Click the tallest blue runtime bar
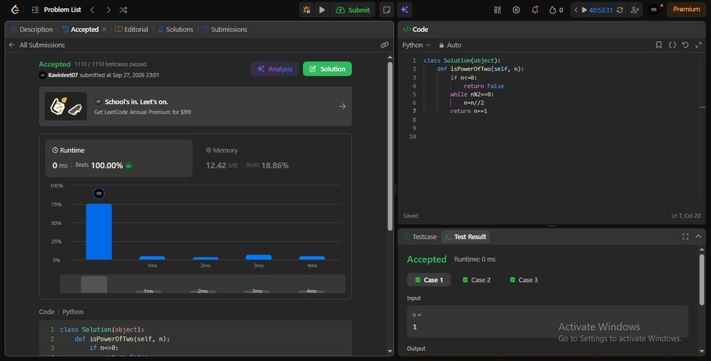711x361 pixels. tap(99, 231)
